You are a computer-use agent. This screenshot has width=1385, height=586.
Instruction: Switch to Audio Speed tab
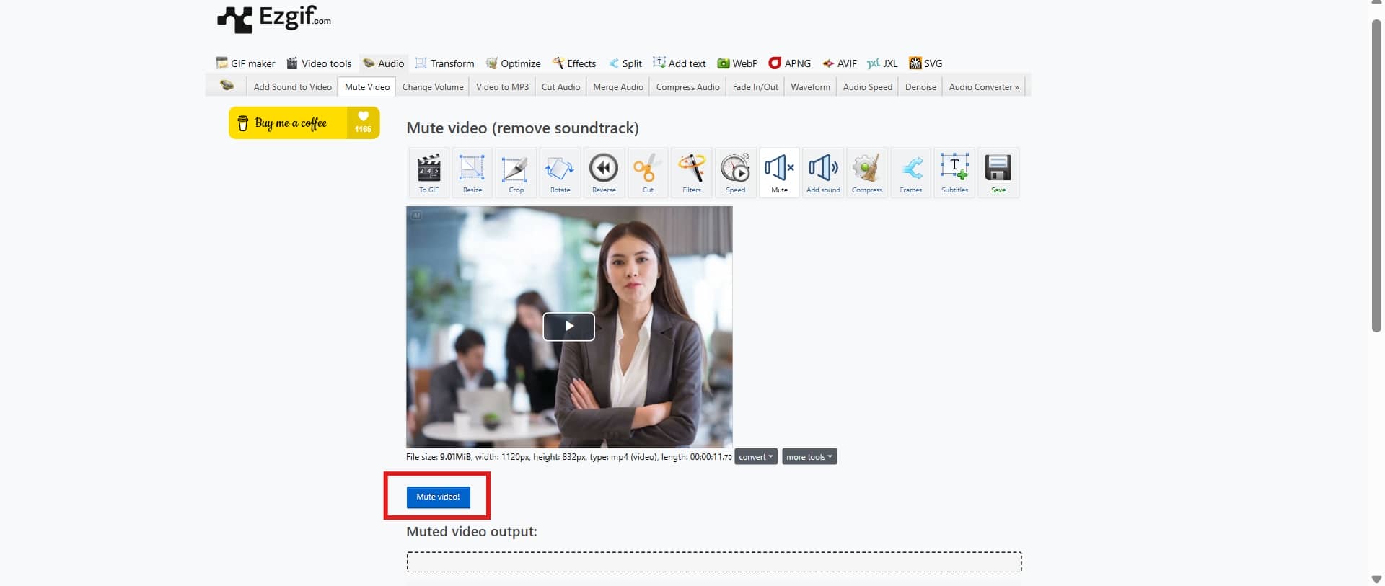point(867,86)
